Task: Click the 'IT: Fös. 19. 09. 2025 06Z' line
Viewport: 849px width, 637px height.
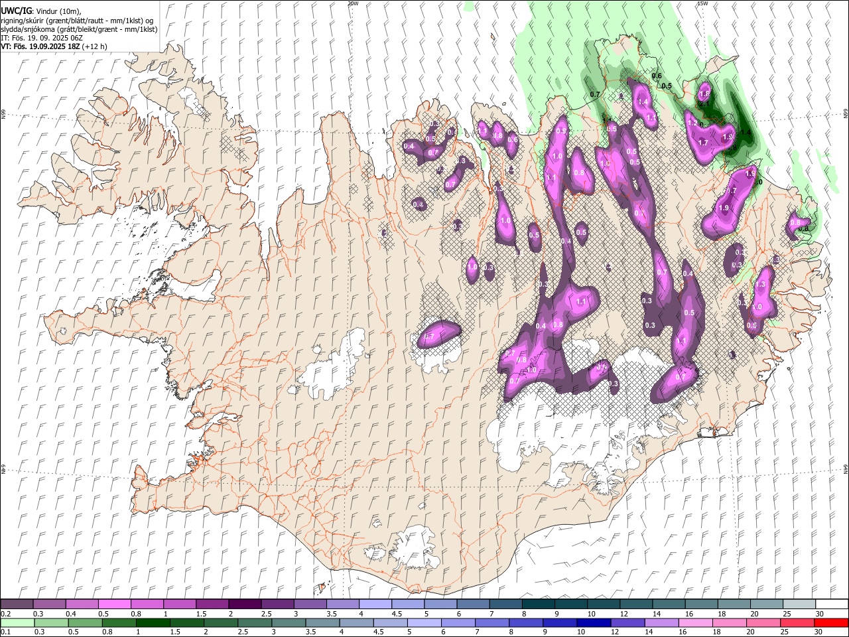Action: (42, 38)
